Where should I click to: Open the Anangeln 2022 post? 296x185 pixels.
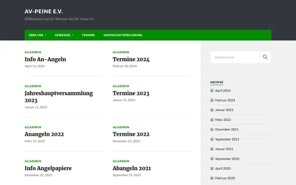click(x=44, y=134)
